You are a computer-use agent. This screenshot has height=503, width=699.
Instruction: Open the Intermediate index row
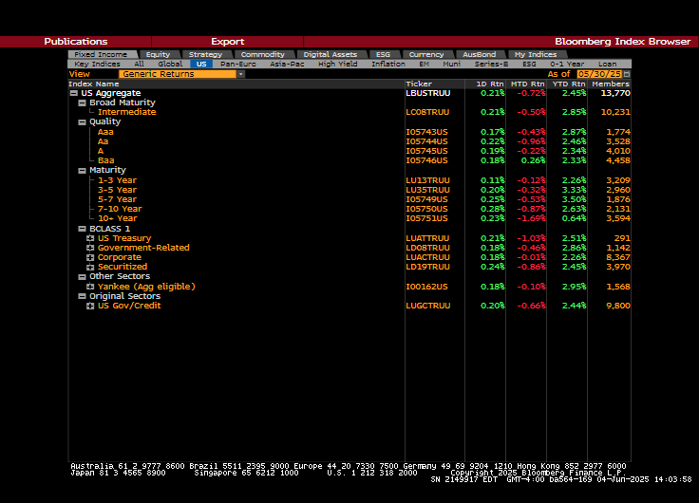127,112
